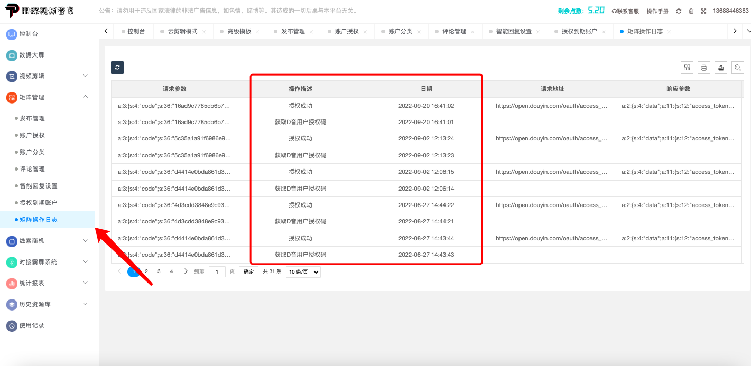Open 发布管理 in sidebar submenu

point(32,118)
